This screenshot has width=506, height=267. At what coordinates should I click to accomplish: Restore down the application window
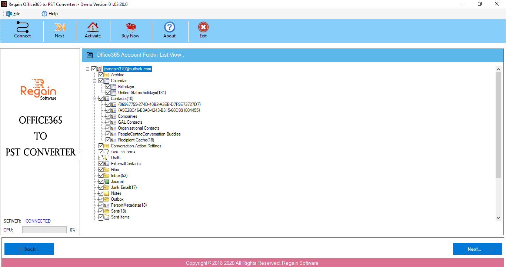[x=480, y=4]
